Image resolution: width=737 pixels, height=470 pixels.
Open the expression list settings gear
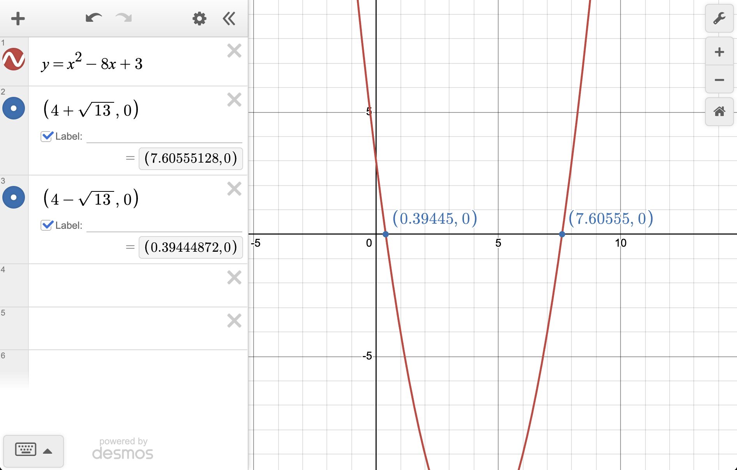click(x=199, y=18)
